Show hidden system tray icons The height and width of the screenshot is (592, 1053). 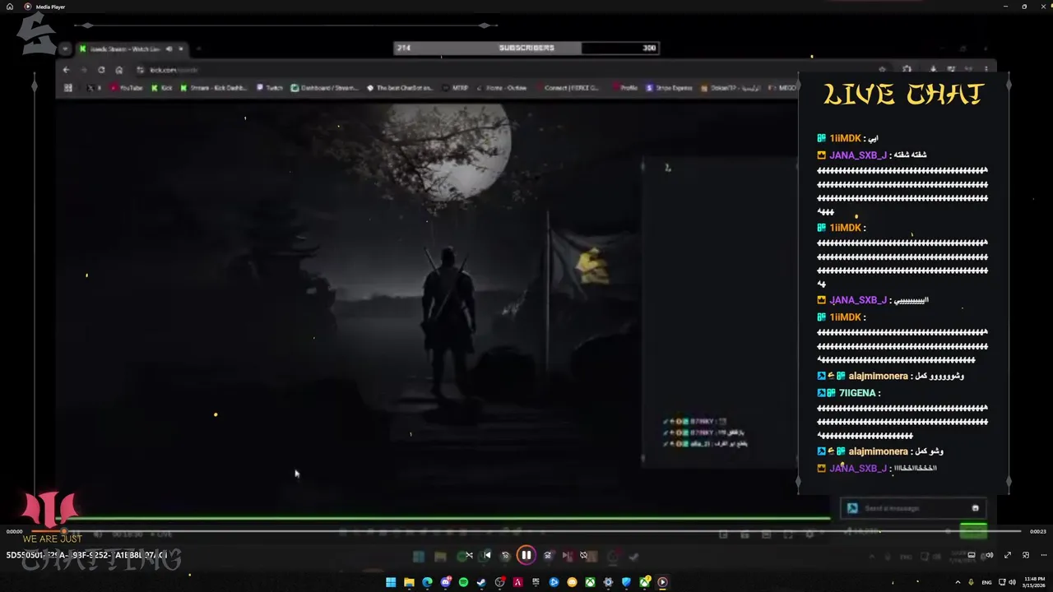click(x=958, y=582)
